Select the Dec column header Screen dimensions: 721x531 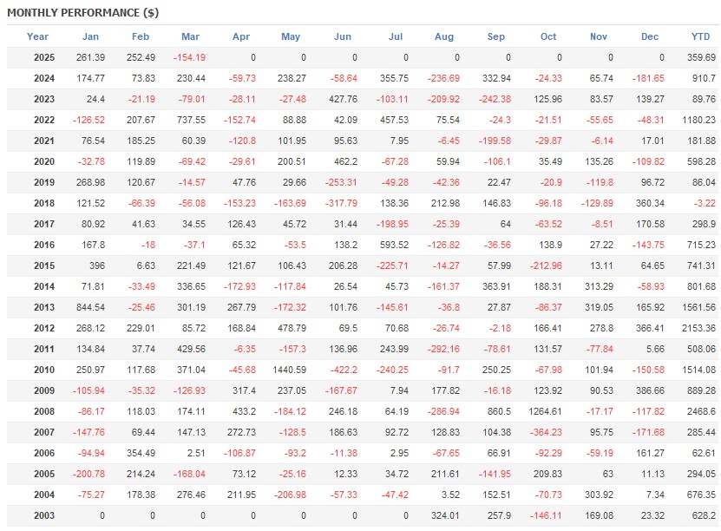tap(650, 36)
